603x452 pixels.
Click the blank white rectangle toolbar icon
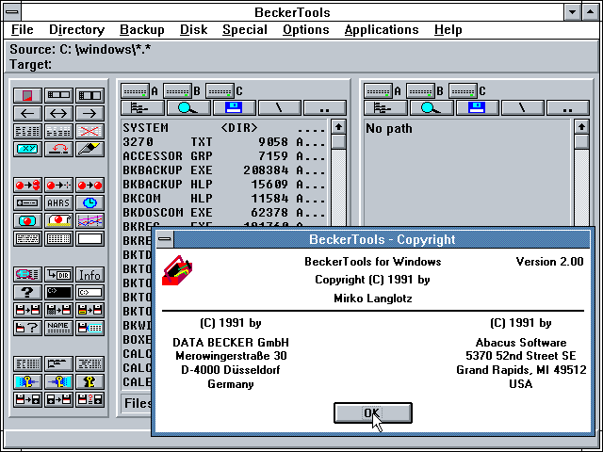[x=90, y=238]
